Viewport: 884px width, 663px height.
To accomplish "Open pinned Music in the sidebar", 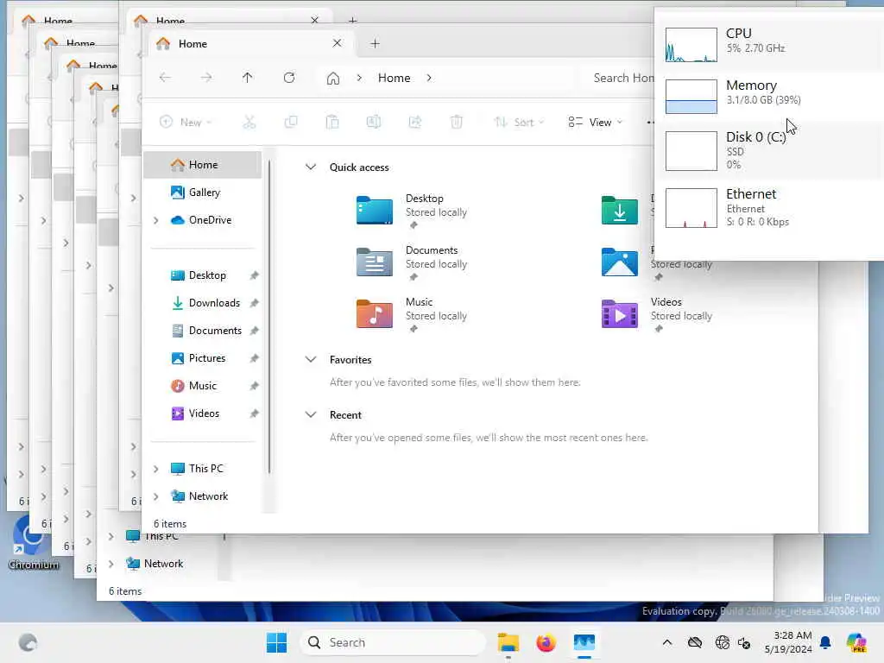I will pos(203,386).
